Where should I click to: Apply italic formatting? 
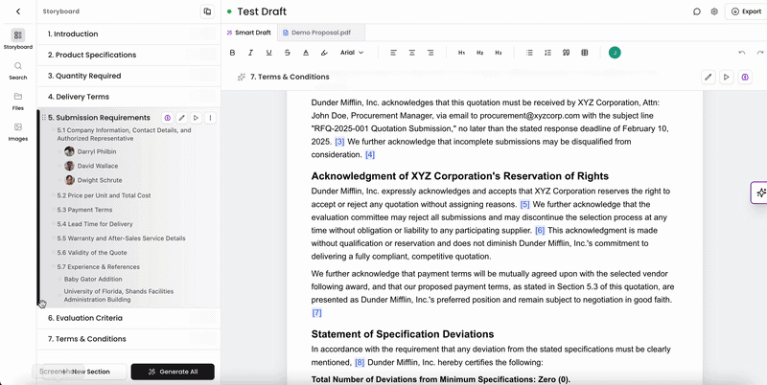(250, 53)
